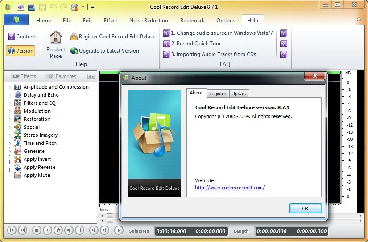Expand the Filters and EQ node
This screenshot has height=242, width=368.
pos(10,103)
